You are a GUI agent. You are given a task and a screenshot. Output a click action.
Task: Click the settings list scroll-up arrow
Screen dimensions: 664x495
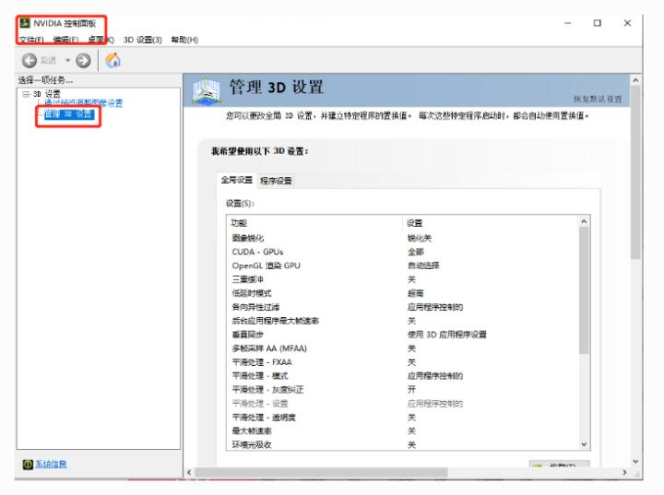pyautogui.click(x=584, y=221)
